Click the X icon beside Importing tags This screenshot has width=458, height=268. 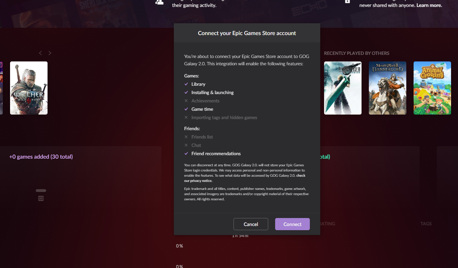click(x=186, y=117)
